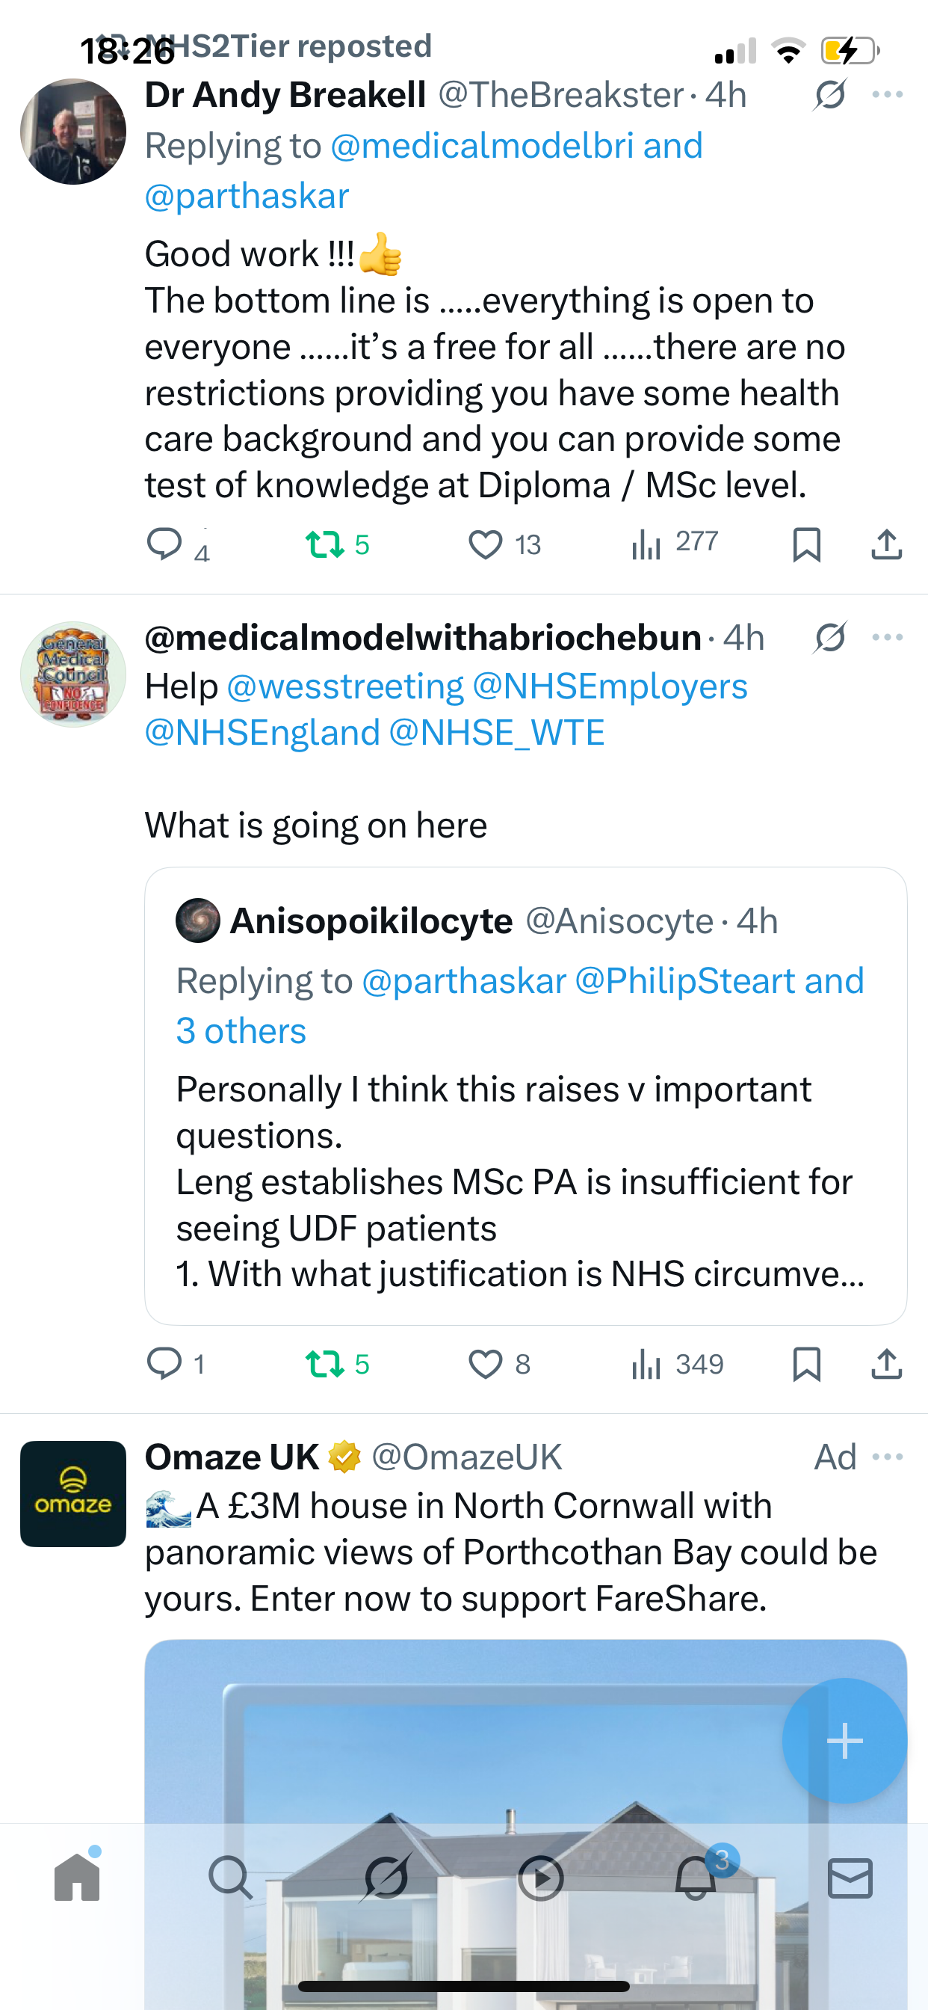This screenshot has height=2010, width=928.
Task: Reply to Dr Andy Breakell's post
Action: 164,544
